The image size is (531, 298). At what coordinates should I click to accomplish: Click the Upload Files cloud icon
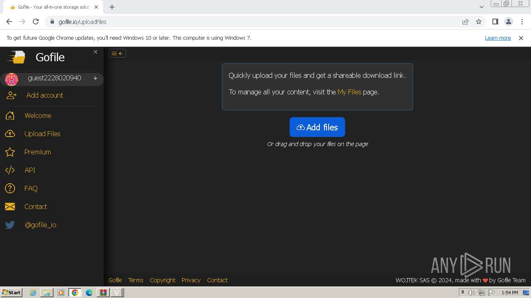coord(10,134)
